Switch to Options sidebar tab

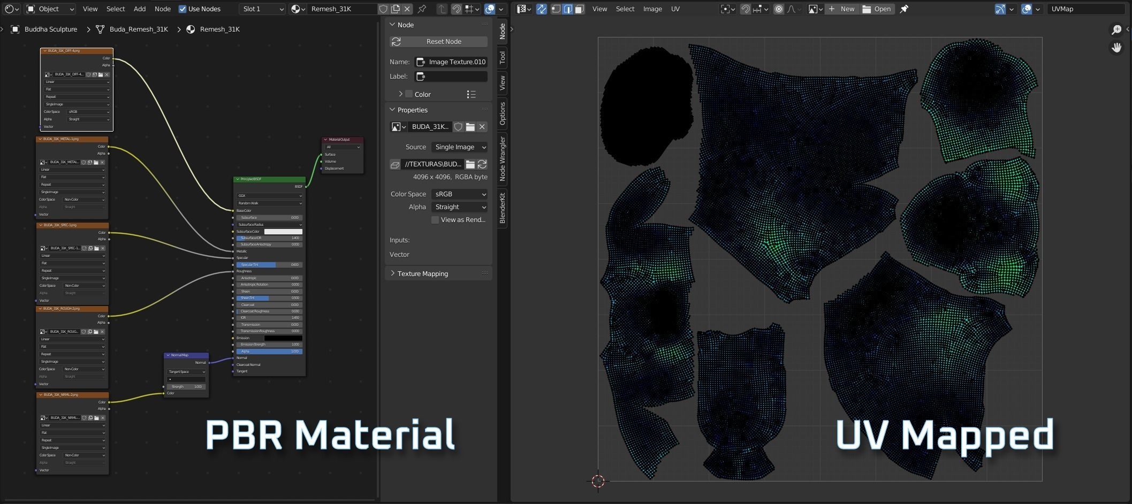[x=502, y=113]
